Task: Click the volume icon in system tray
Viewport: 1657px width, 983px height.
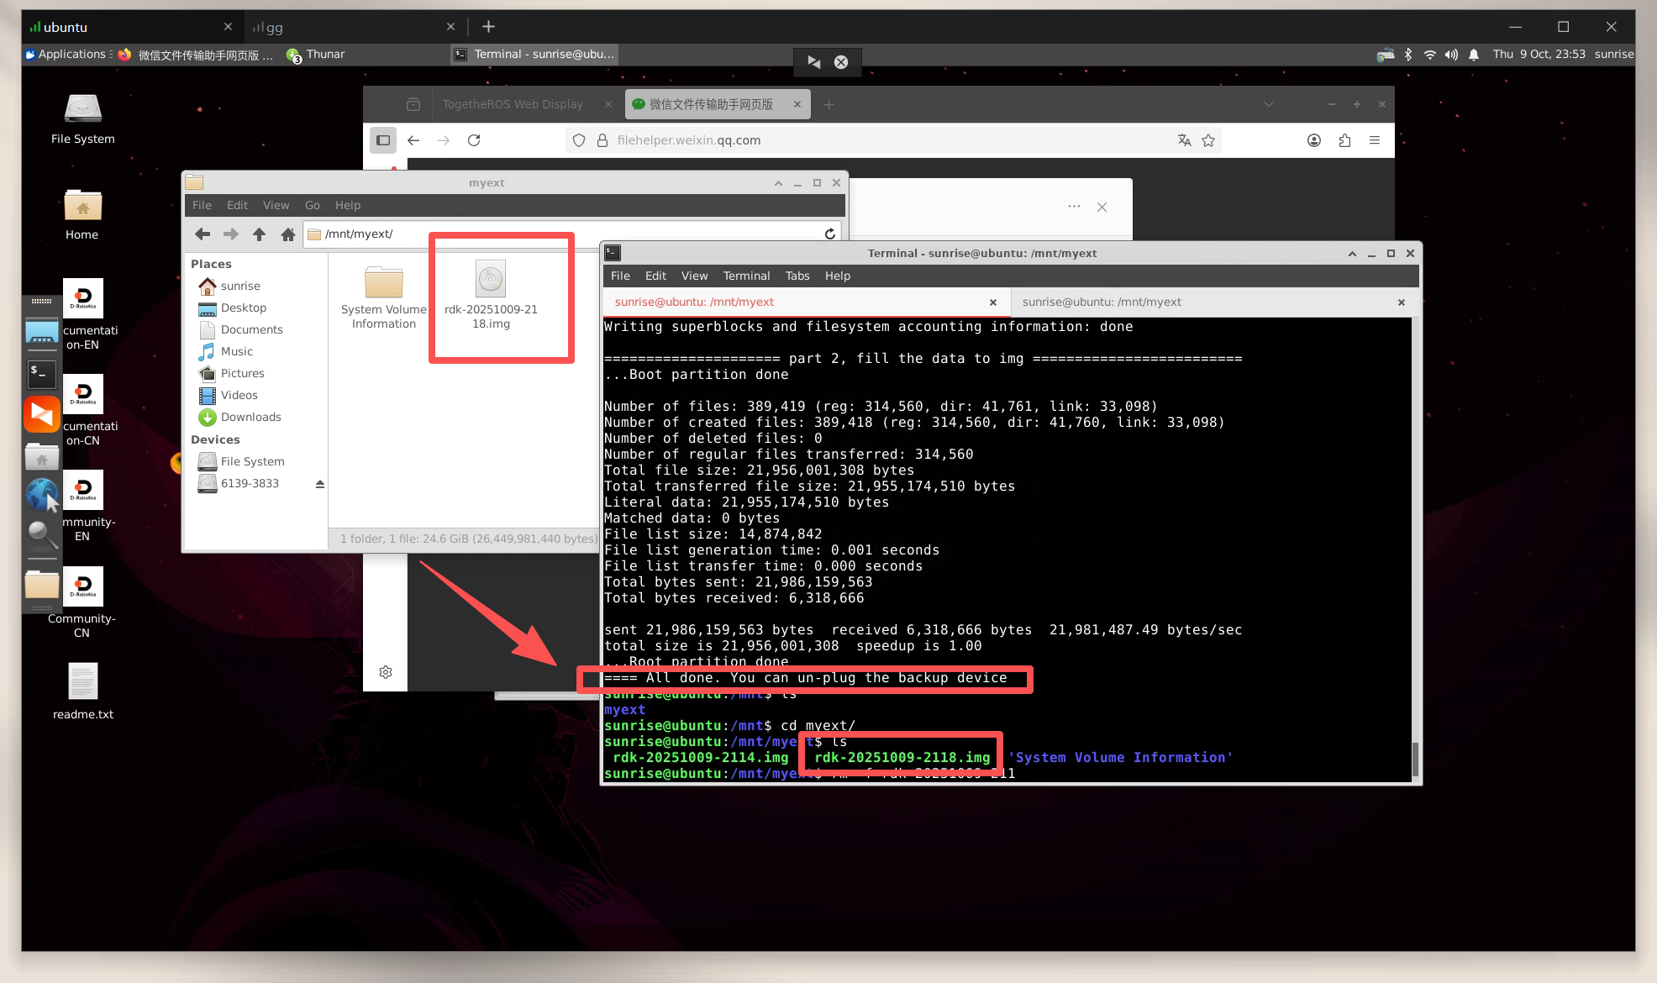Action: 1451,54
